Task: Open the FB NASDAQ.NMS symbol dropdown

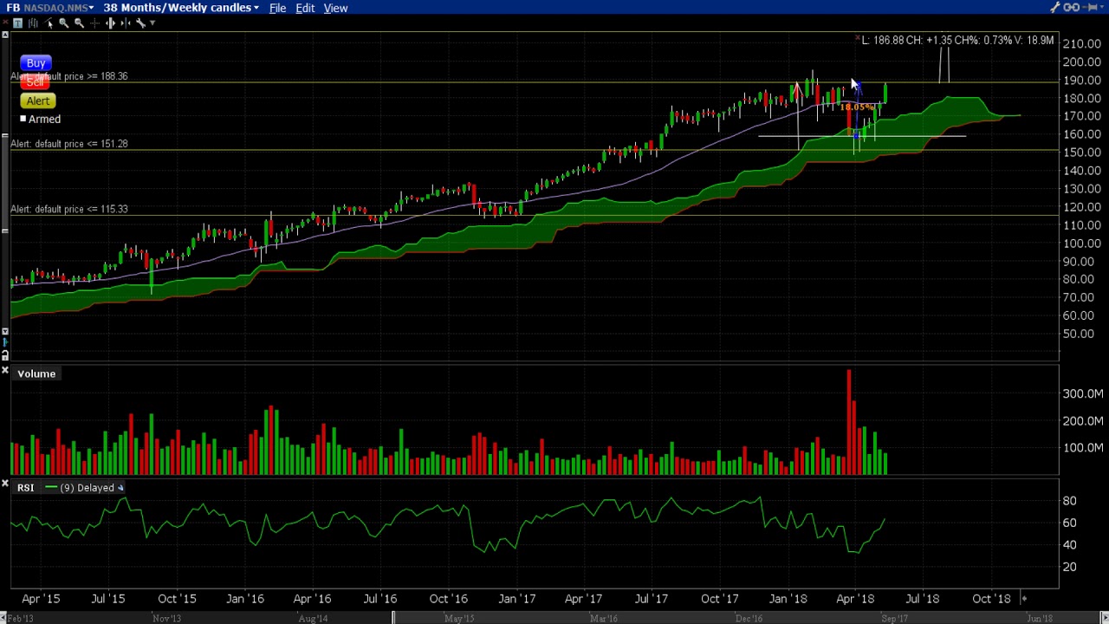Action: (x=50, y=8)
